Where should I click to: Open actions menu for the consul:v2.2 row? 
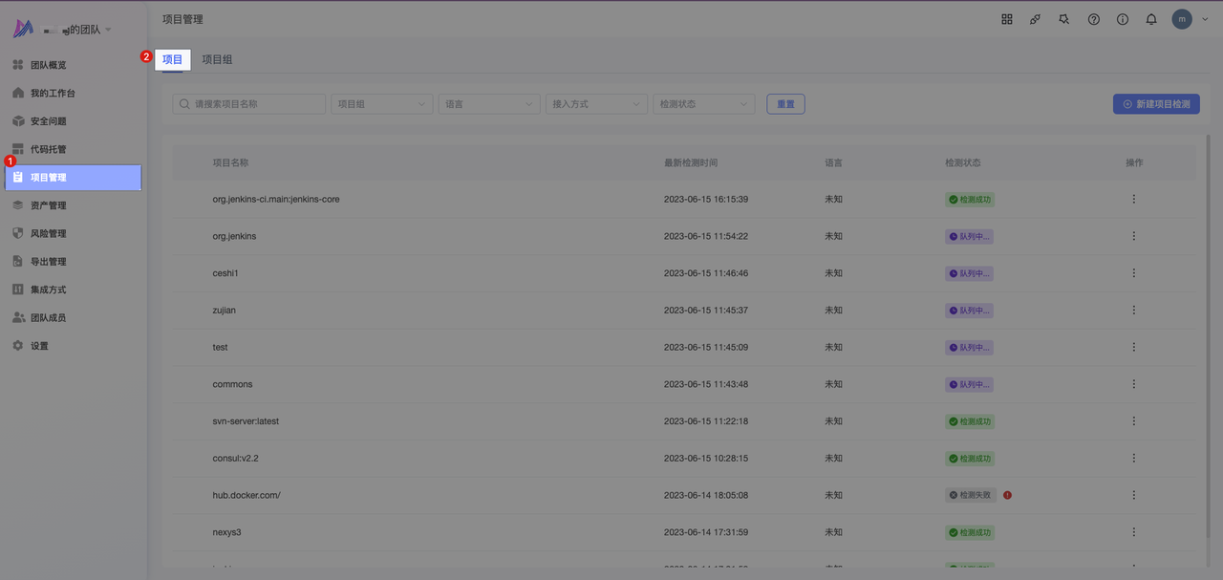(x=1134, y=458)
